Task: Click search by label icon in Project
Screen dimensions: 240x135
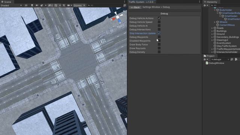Action: pyautogui.click(x=236, y=59)
